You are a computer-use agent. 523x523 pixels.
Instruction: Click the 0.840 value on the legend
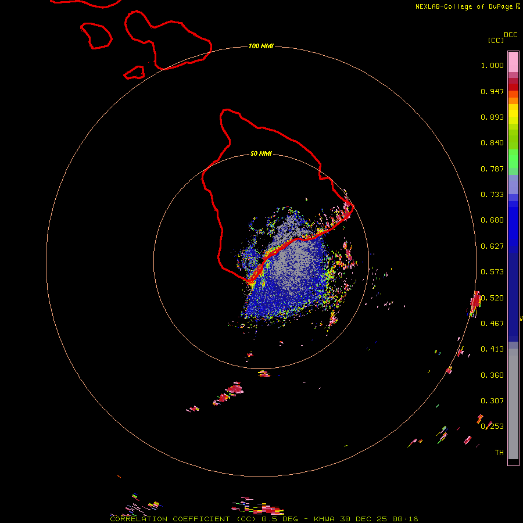tap(492, 143)
